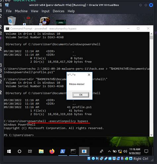Open the VirtualBox Help menu
The image size is (157, 164).
point(71,11)
